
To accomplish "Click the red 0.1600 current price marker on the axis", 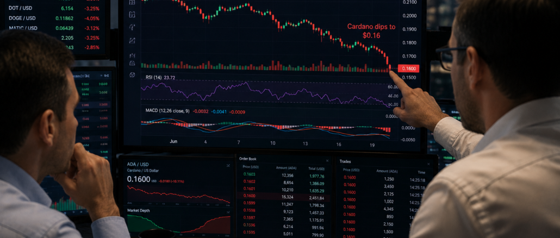I will pos(408,68).
